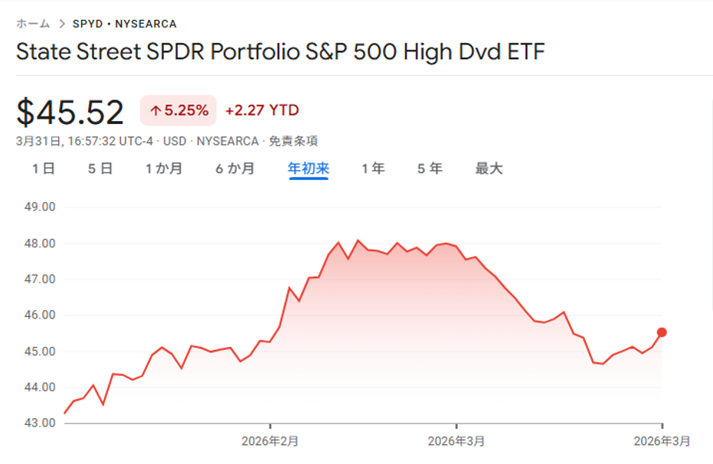The width and height of the screenshot is (713, 464).
Task: Click the State Street SPDR ETF title
Action: tap(280, 52)
